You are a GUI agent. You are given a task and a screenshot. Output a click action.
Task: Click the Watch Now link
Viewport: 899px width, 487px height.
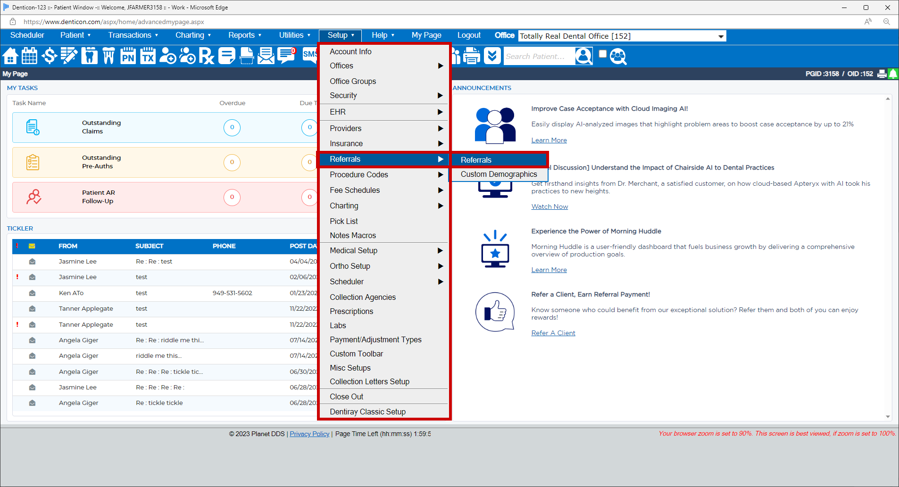coord(549,207)
